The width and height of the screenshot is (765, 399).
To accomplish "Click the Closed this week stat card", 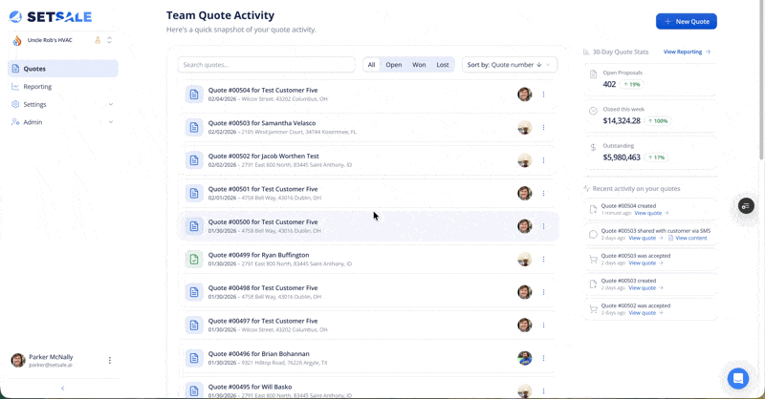I will click(x=650, y=115).
